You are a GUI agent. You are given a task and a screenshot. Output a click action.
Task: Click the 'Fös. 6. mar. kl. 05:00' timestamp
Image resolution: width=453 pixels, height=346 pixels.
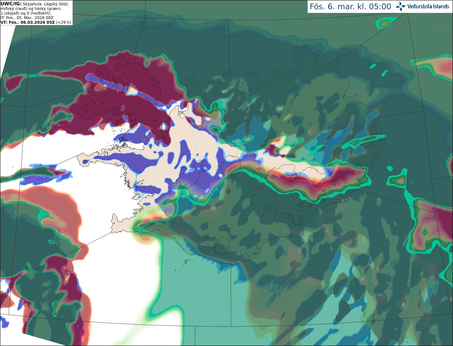pos(350,7)
